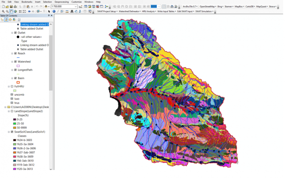Click the Table Of Contents scrollbar thumb
Viewport: 285px width, 178px height.
click(x=51, y=63)
